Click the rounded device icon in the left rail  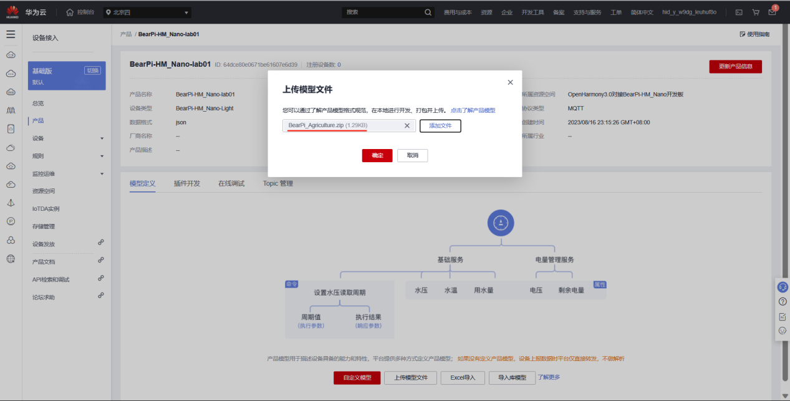click(x=11, y=129)
